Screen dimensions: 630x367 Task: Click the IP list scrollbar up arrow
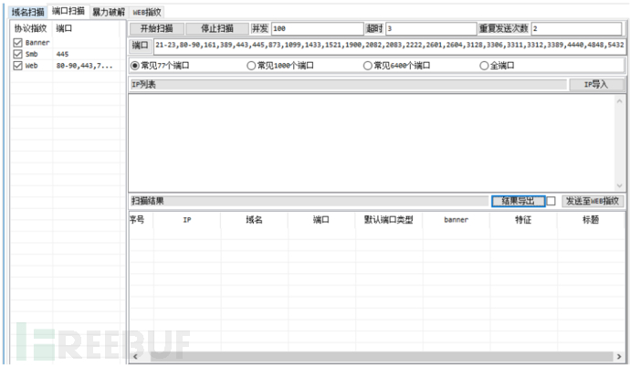click(619, 100)
